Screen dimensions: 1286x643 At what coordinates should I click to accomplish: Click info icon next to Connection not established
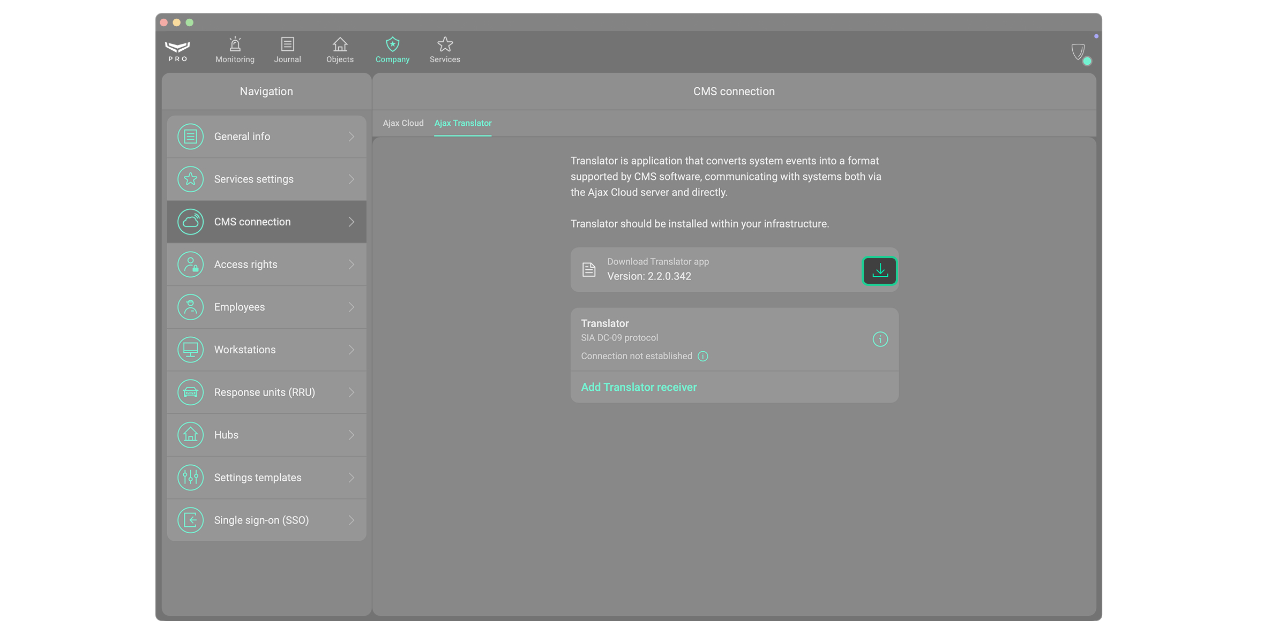coord(703,357)
